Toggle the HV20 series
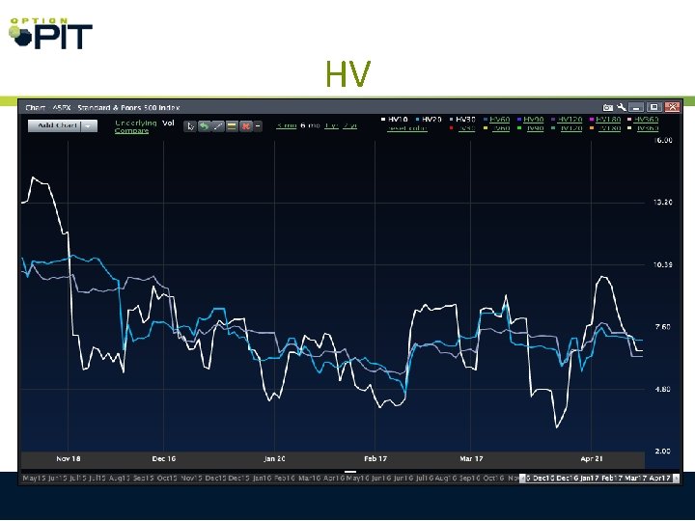This screenshot has width=695, height=521. (x=431, y=120)
